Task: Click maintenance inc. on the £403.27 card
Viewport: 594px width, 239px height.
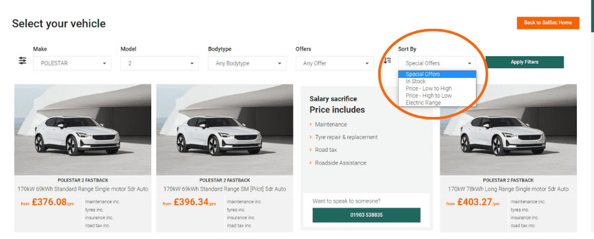Action: [528, 201]
